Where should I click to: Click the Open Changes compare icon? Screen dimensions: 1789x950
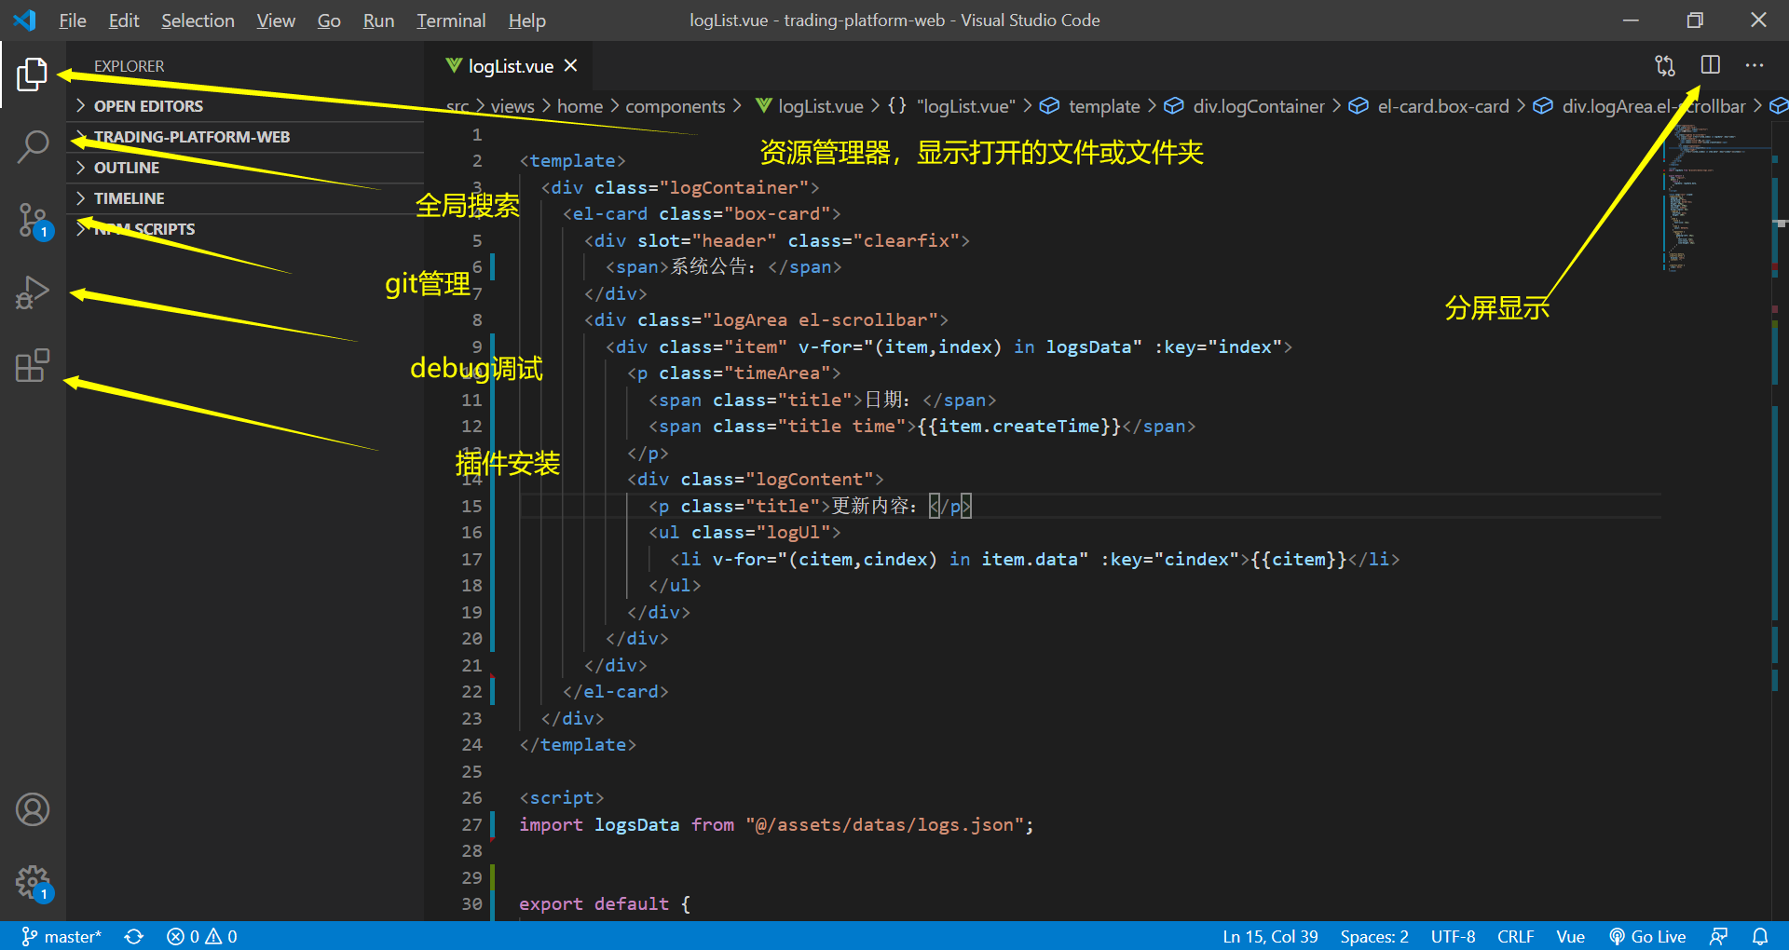coord(1665,65)
